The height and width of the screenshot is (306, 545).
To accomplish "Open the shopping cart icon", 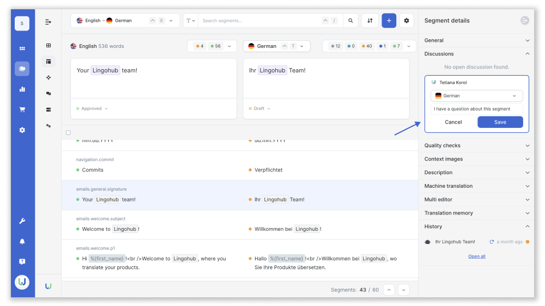I will 22,109.
